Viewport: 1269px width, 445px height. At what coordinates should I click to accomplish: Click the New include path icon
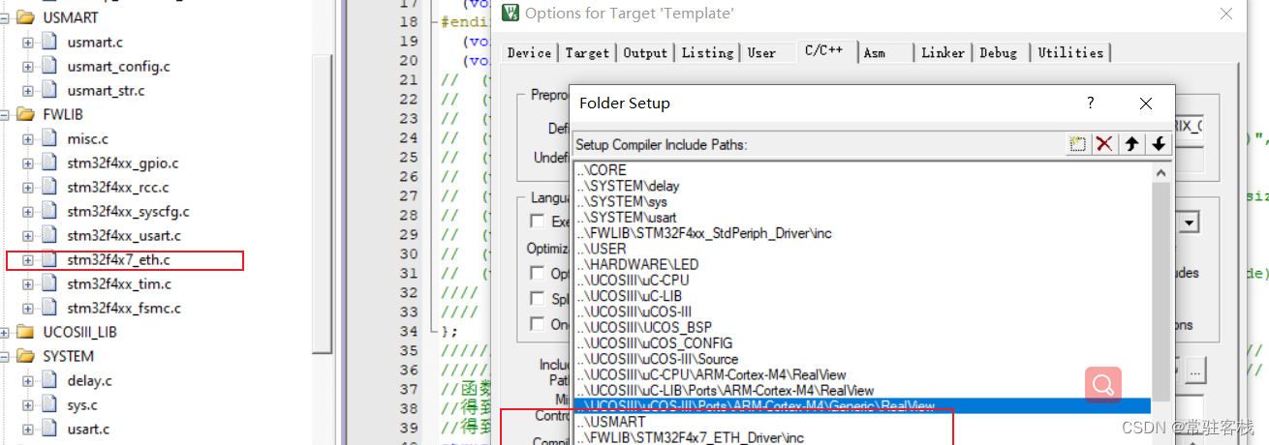(1077, 144)
